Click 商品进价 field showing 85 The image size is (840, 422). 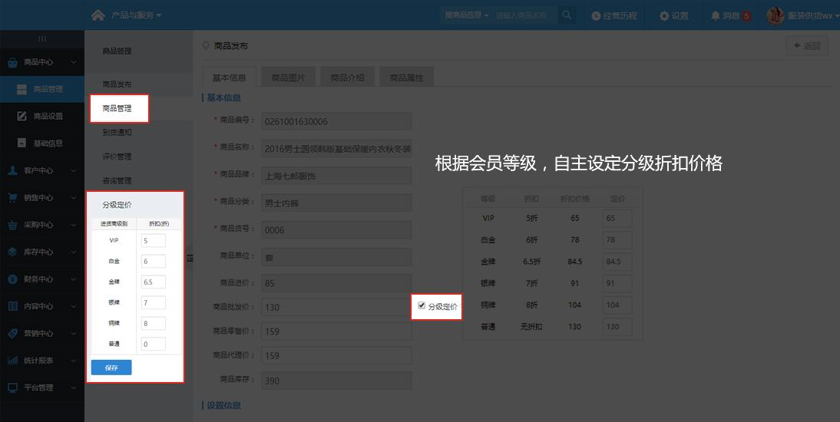point(336,283)
